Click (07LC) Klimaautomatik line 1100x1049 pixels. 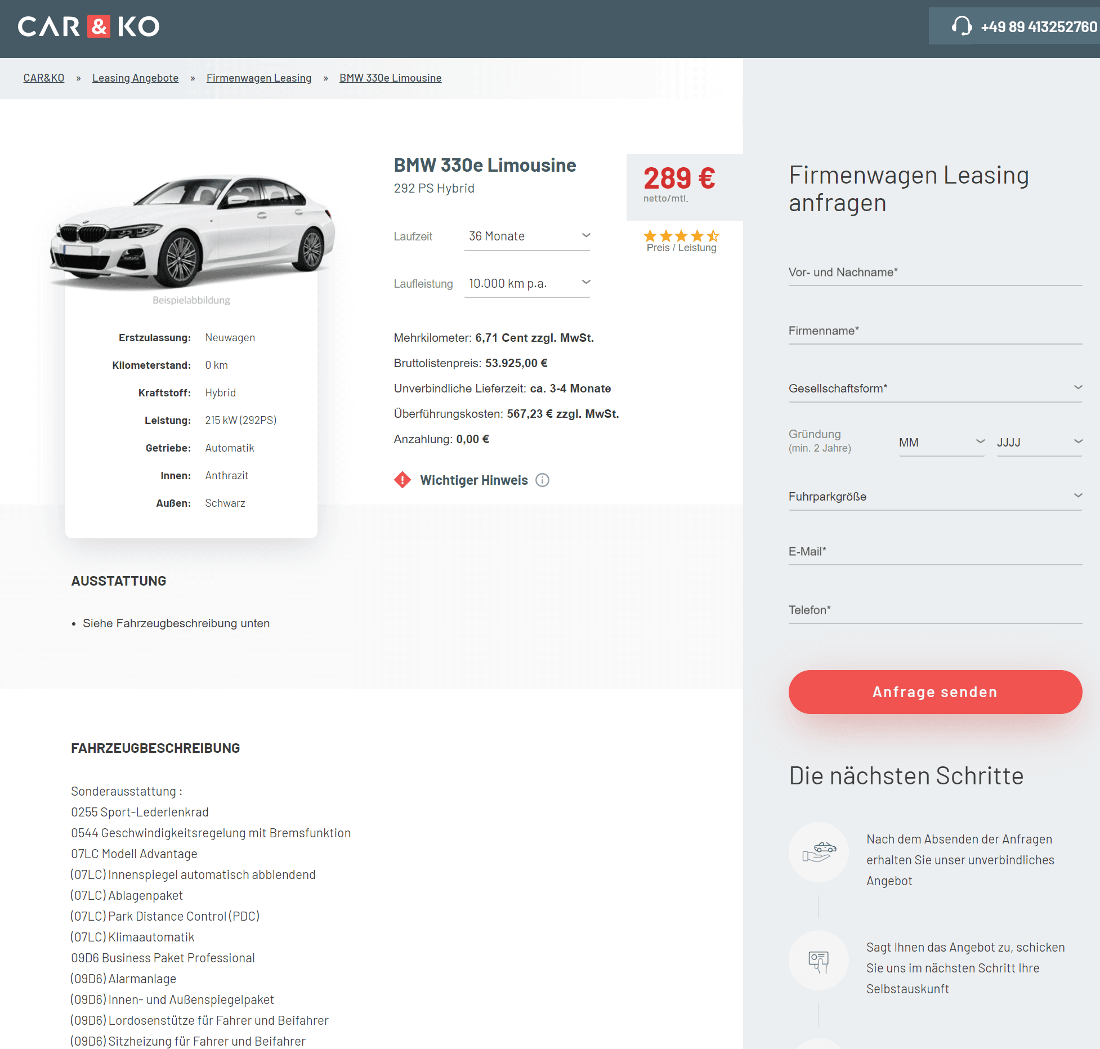(x=132, y=938)
